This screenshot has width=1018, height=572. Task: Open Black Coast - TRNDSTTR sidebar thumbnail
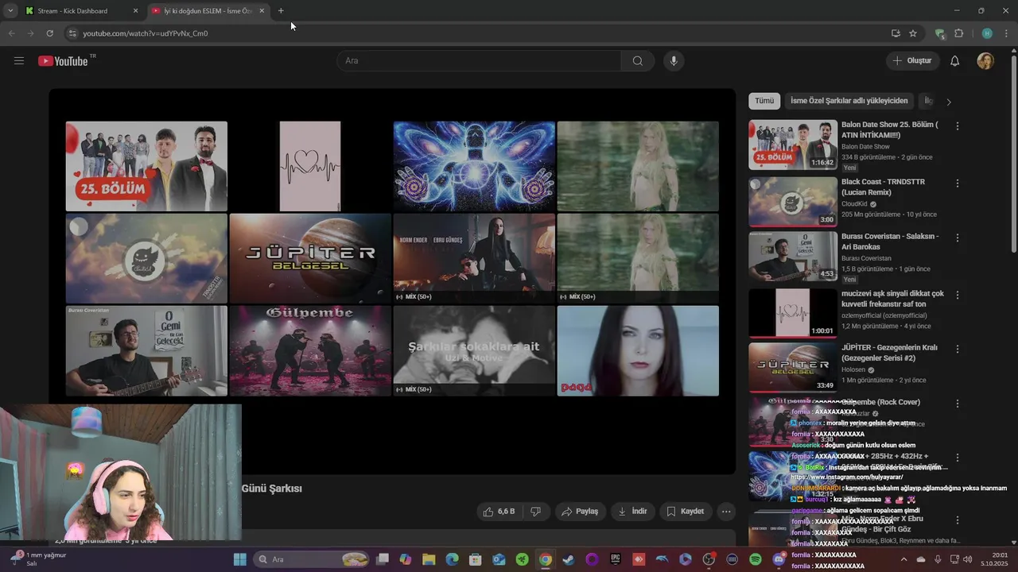793,202
